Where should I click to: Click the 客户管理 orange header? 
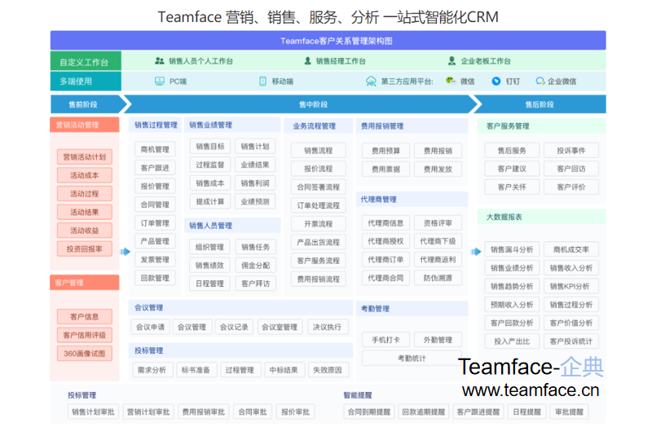85,283
